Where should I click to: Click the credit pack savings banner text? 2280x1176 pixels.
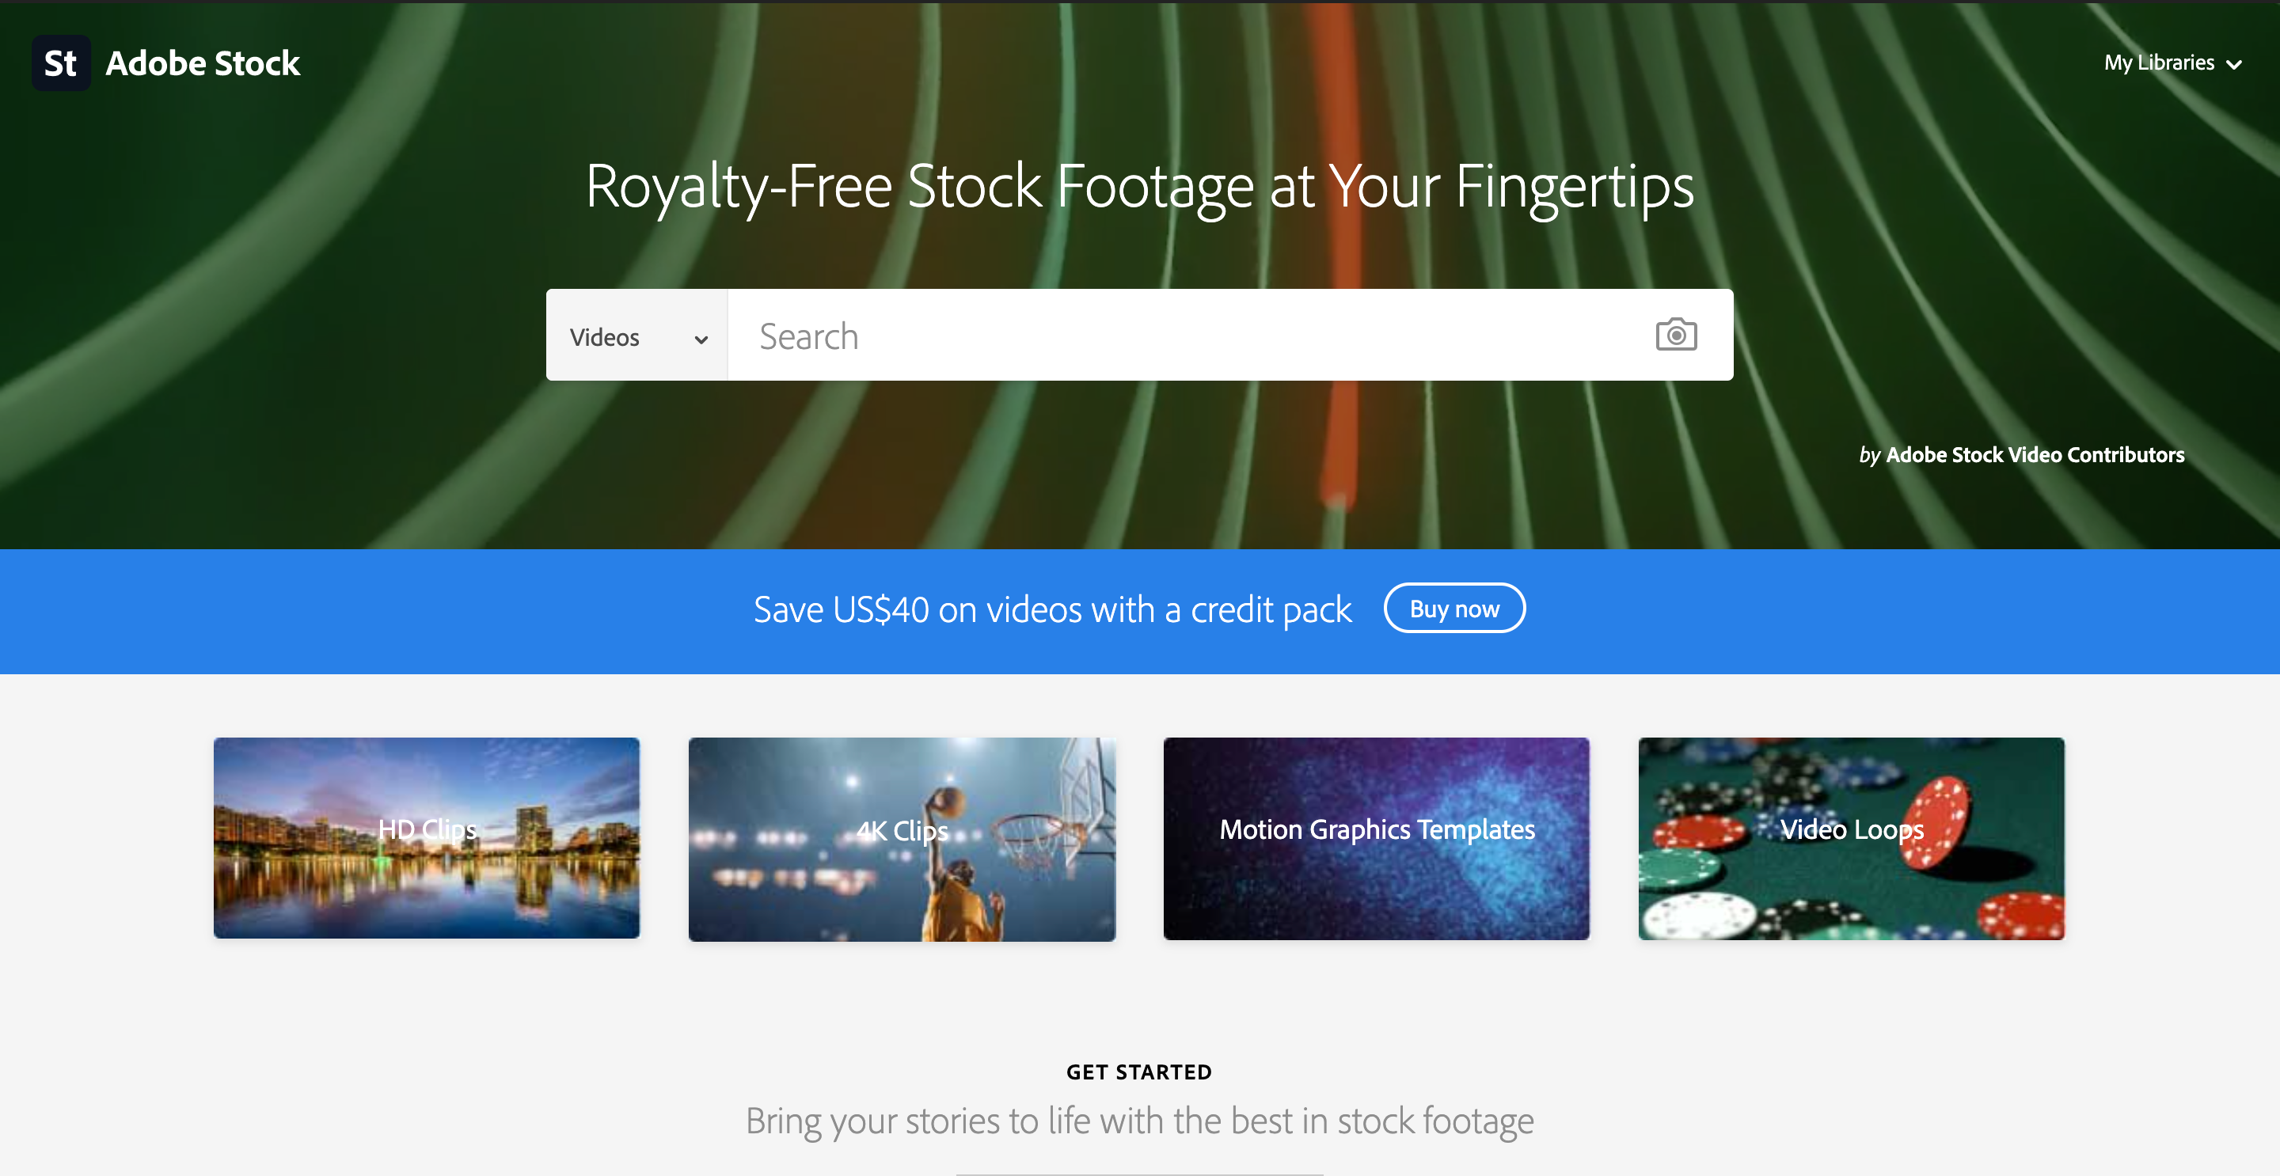(x=1052, y=609)
